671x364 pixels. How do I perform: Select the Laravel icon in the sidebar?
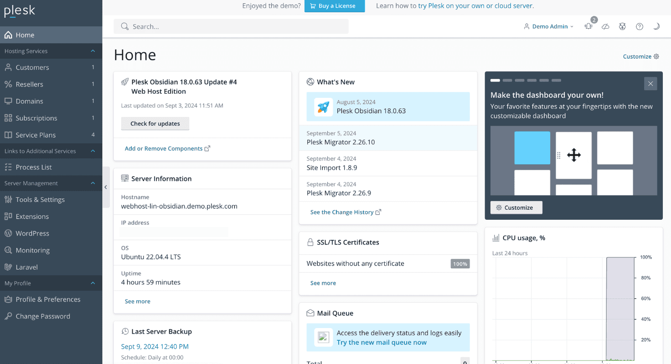[9, 267]
